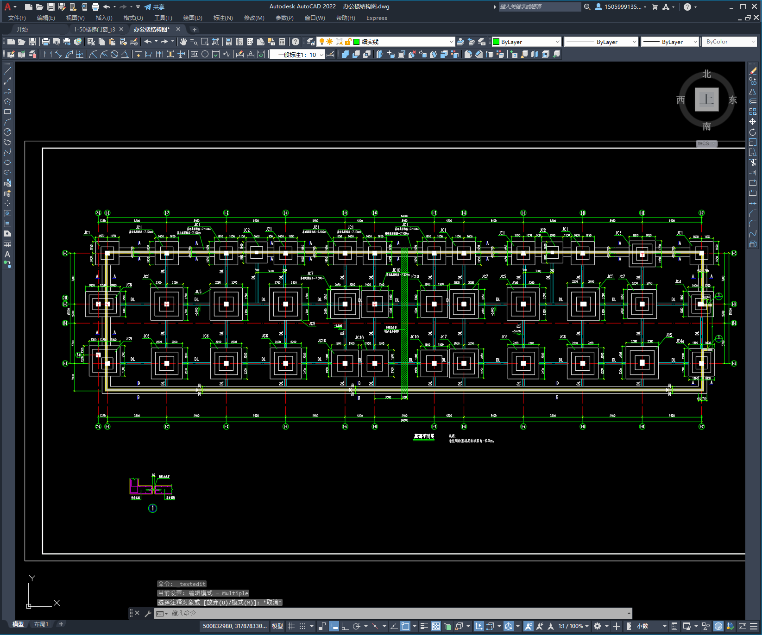Select the Erase tool in the modify toolbar
Image resolution: width=762 pixels, height=635 pixels.
click(753, 71)
